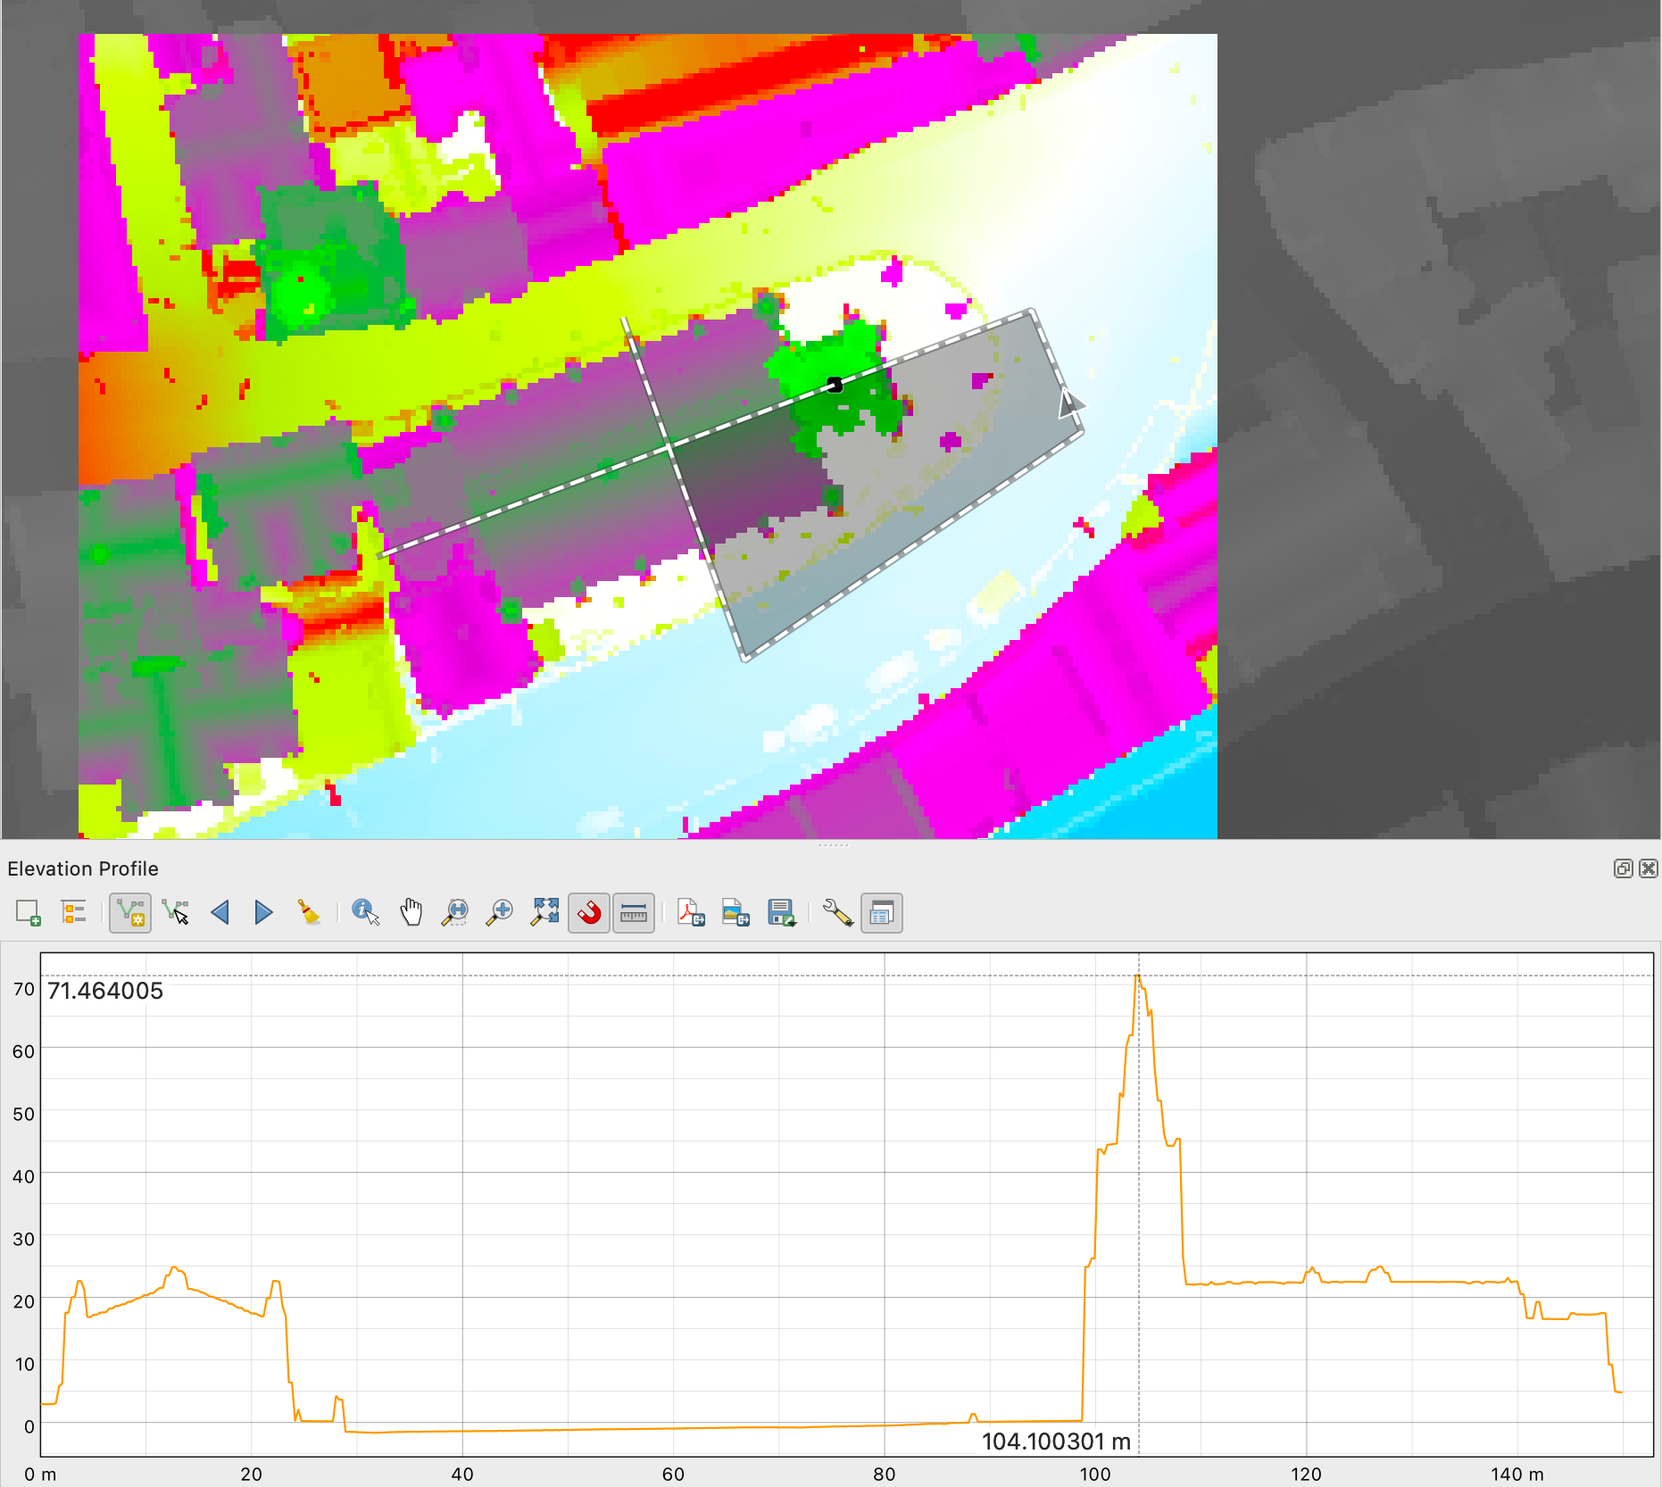Expand the Export Results save dropdown
This screenshot has width=1662, height=1487.
point(782,912)
